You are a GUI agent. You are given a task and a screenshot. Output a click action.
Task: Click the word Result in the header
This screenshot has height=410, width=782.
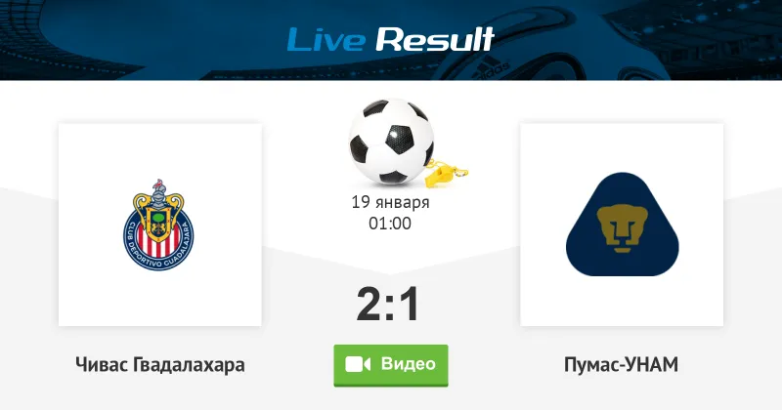pos(435,39)
